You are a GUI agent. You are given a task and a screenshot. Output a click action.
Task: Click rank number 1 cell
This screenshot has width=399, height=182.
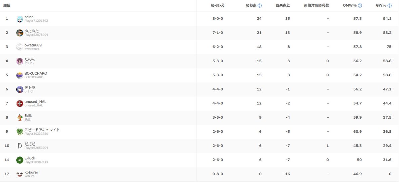7,19
